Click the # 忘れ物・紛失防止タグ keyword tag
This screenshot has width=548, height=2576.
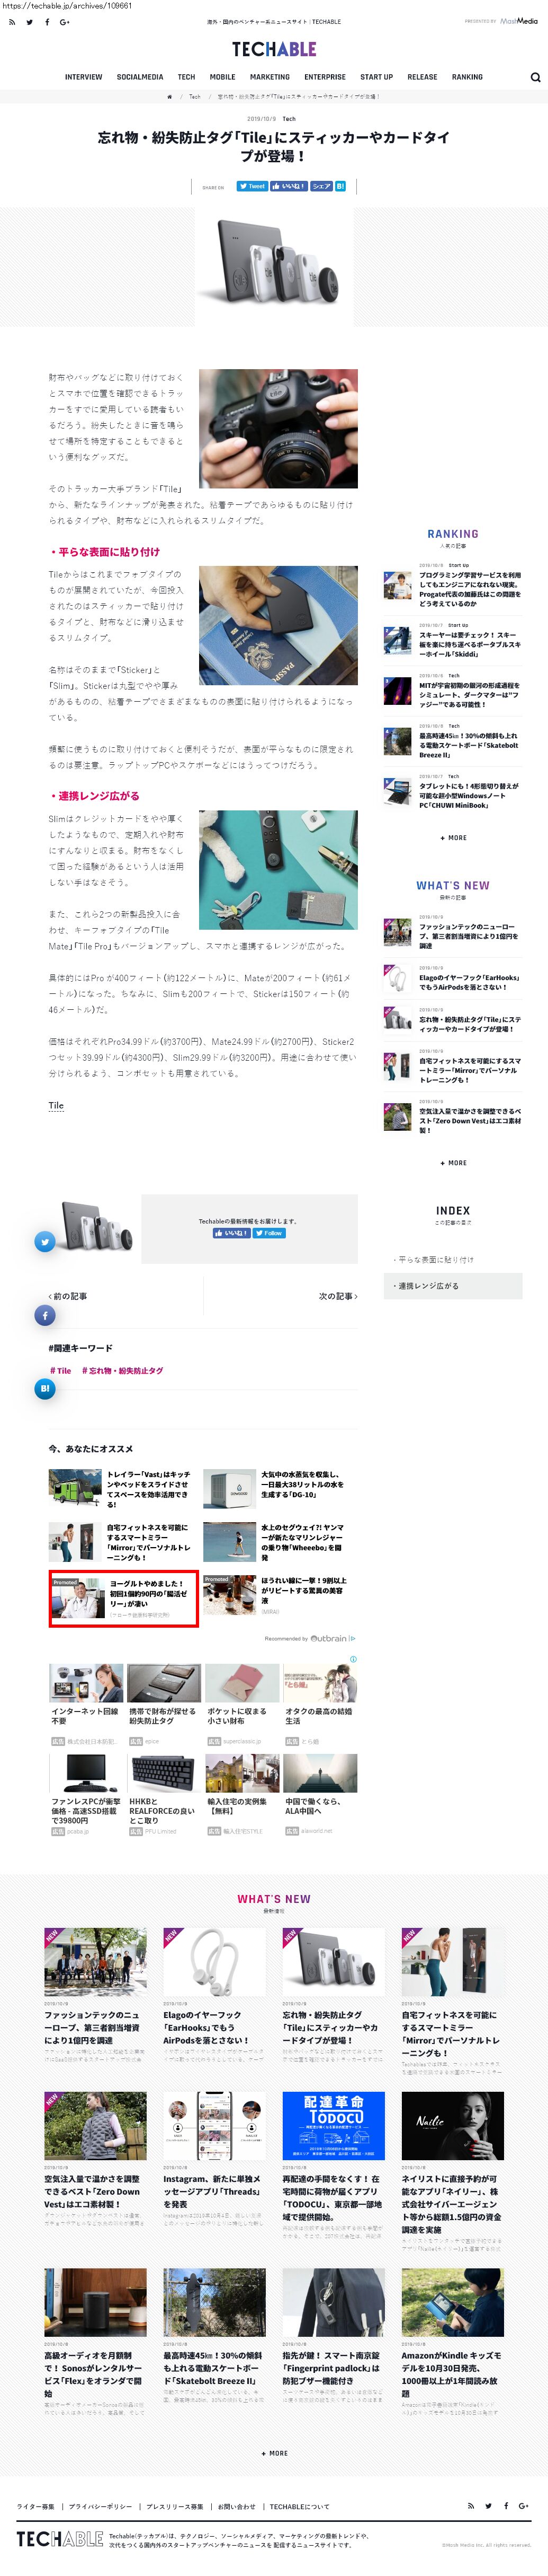click(x=123, y=1371)
